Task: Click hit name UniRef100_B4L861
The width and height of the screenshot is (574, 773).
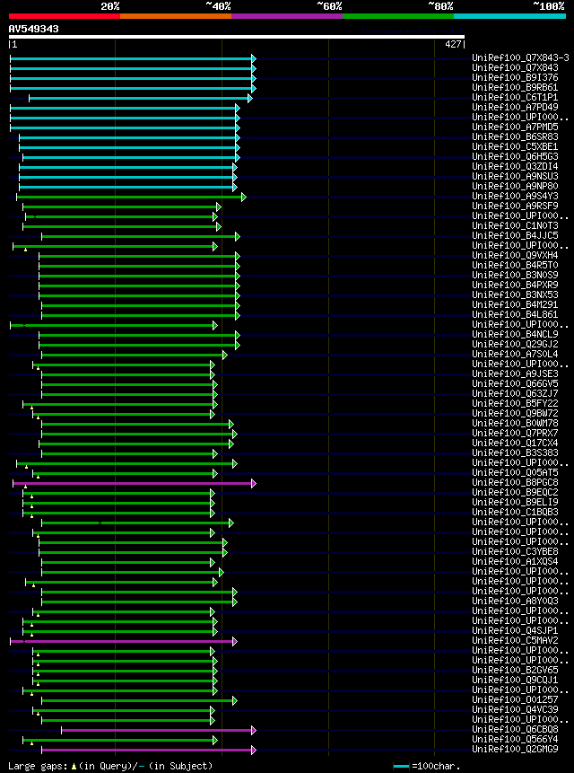Action: [x=515, y=314]
